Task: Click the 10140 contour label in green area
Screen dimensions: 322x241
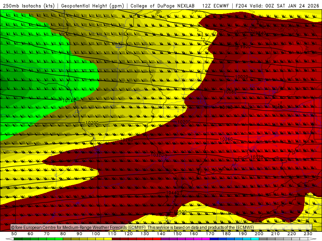Action: 69,101
